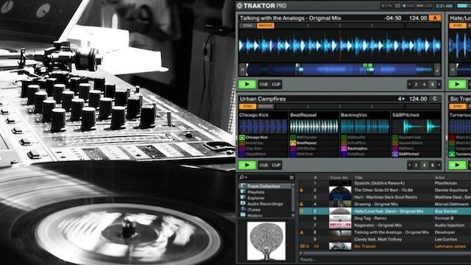Click the CUE button on Deck A
Image resolution: width=471 pixels, height=265 pixels.
[x=263, y=85]
